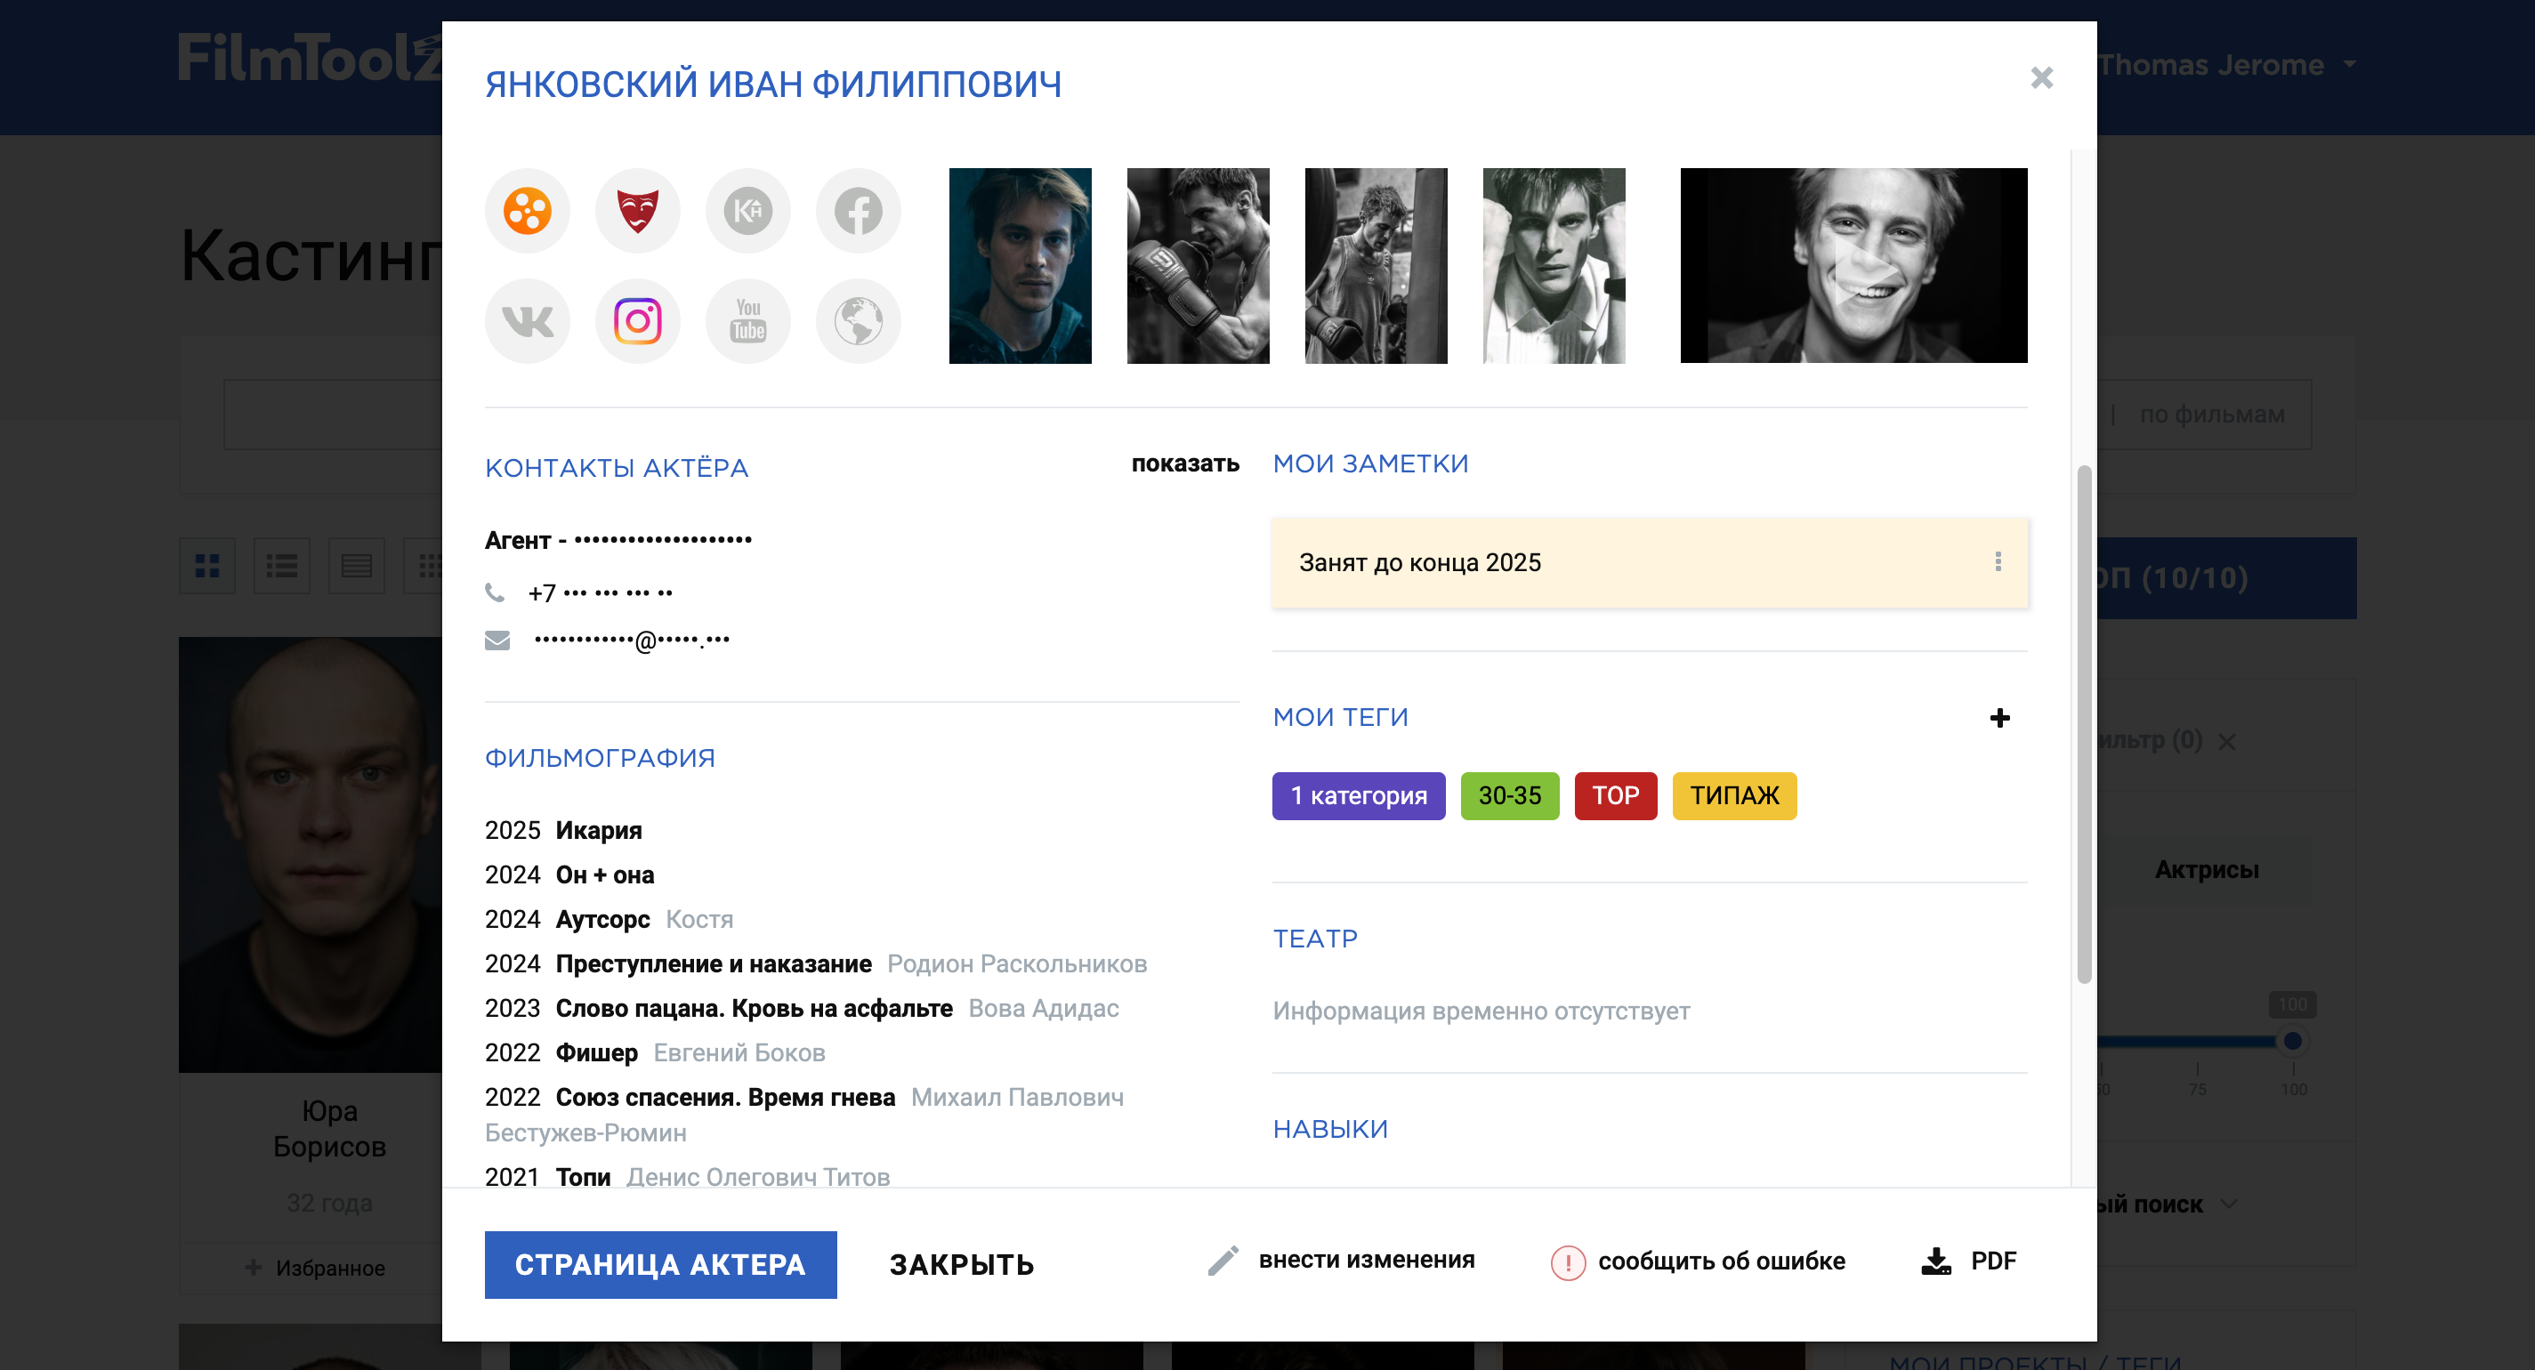Close the actor dialog with the X
The image size is (2535, 1370).
pos(2042,77)
